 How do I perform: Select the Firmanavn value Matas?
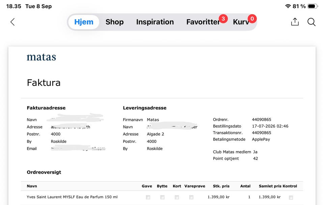point(153,120)
